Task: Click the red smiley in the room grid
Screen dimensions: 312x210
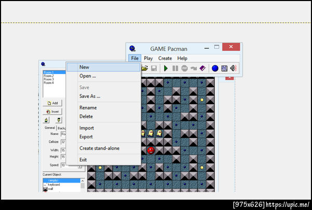Action: 151,150
